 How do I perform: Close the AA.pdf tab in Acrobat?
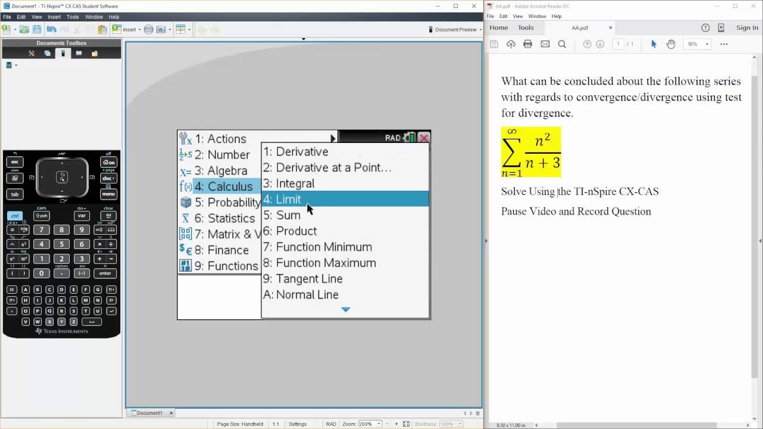[610, 27]
